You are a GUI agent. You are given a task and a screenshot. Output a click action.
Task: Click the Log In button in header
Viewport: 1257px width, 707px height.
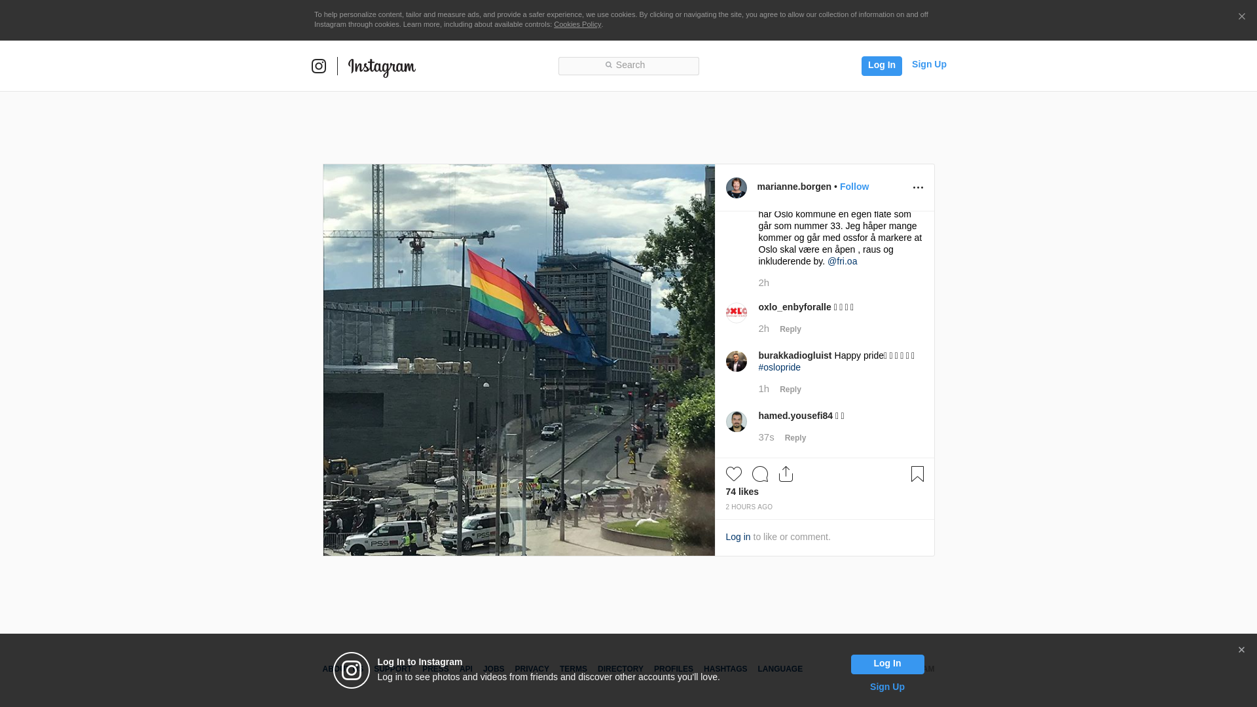click(881, 65)
